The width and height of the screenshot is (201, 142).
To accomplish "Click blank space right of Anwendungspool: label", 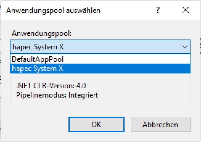I will pos(129,33).
